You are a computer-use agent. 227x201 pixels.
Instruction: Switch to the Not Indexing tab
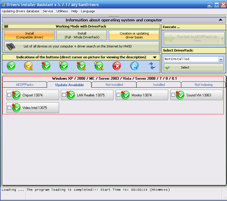(204, 85)
